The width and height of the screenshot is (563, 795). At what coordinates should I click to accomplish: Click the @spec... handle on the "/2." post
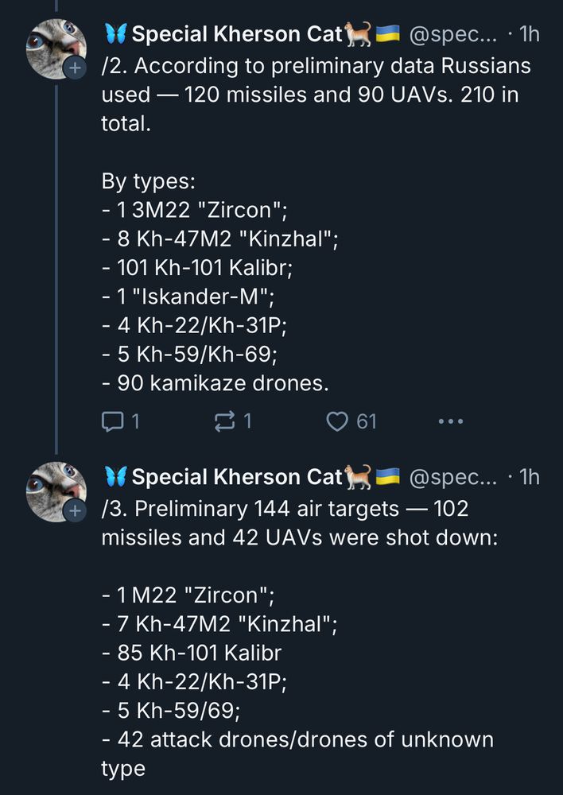(453, 34)
